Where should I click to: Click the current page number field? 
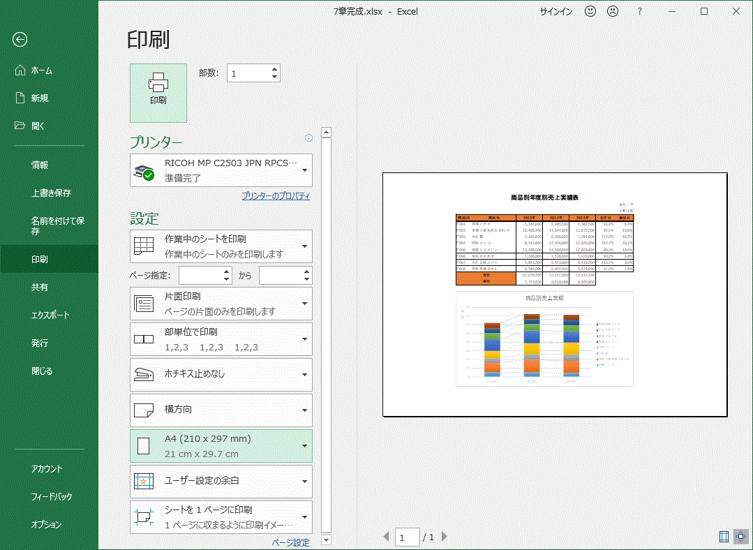408,537
